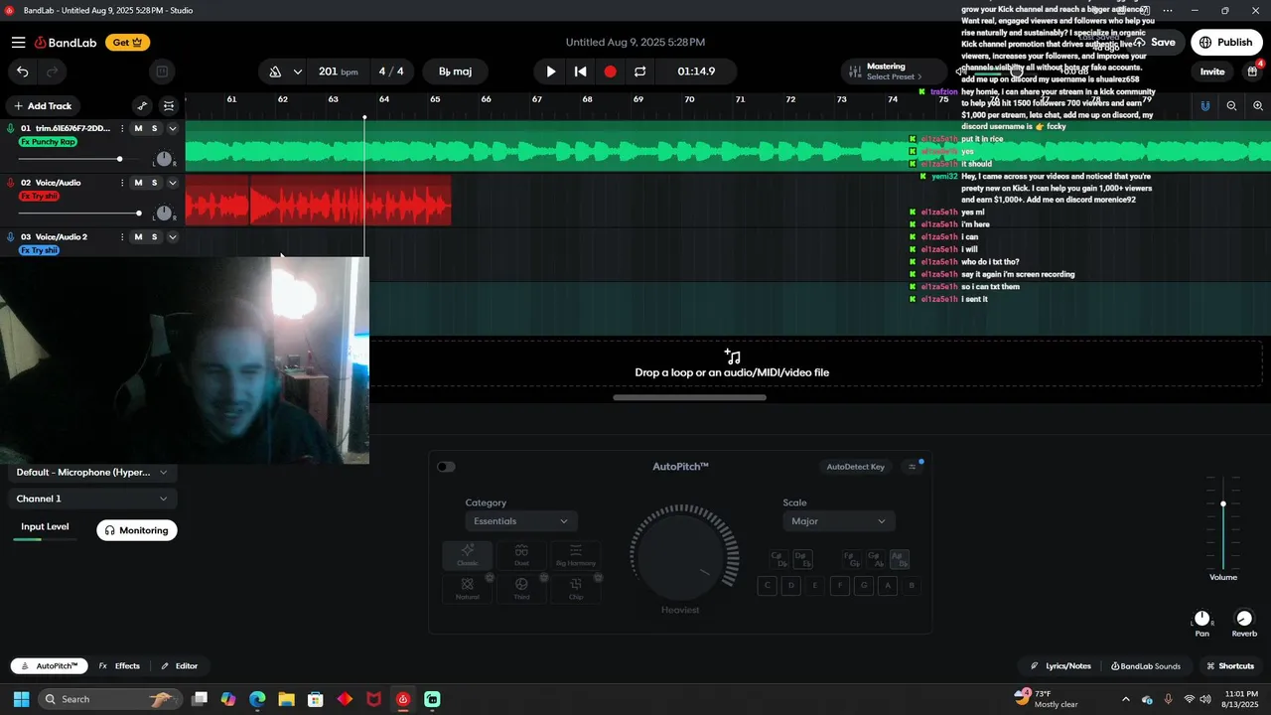Select the Big Harmony preset
Screen dimensions: 1271x715
tap(576, 555)
